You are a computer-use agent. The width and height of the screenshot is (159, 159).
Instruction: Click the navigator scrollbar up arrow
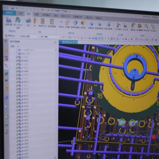56,50
